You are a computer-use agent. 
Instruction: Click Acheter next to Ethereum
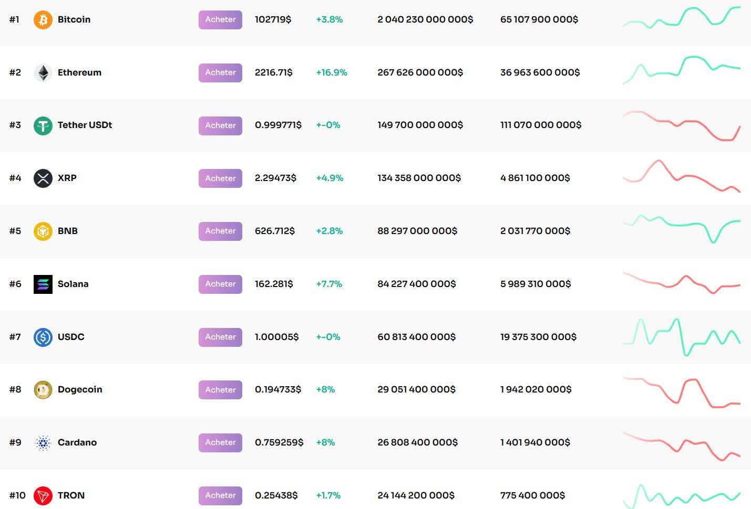click(220, 72)
